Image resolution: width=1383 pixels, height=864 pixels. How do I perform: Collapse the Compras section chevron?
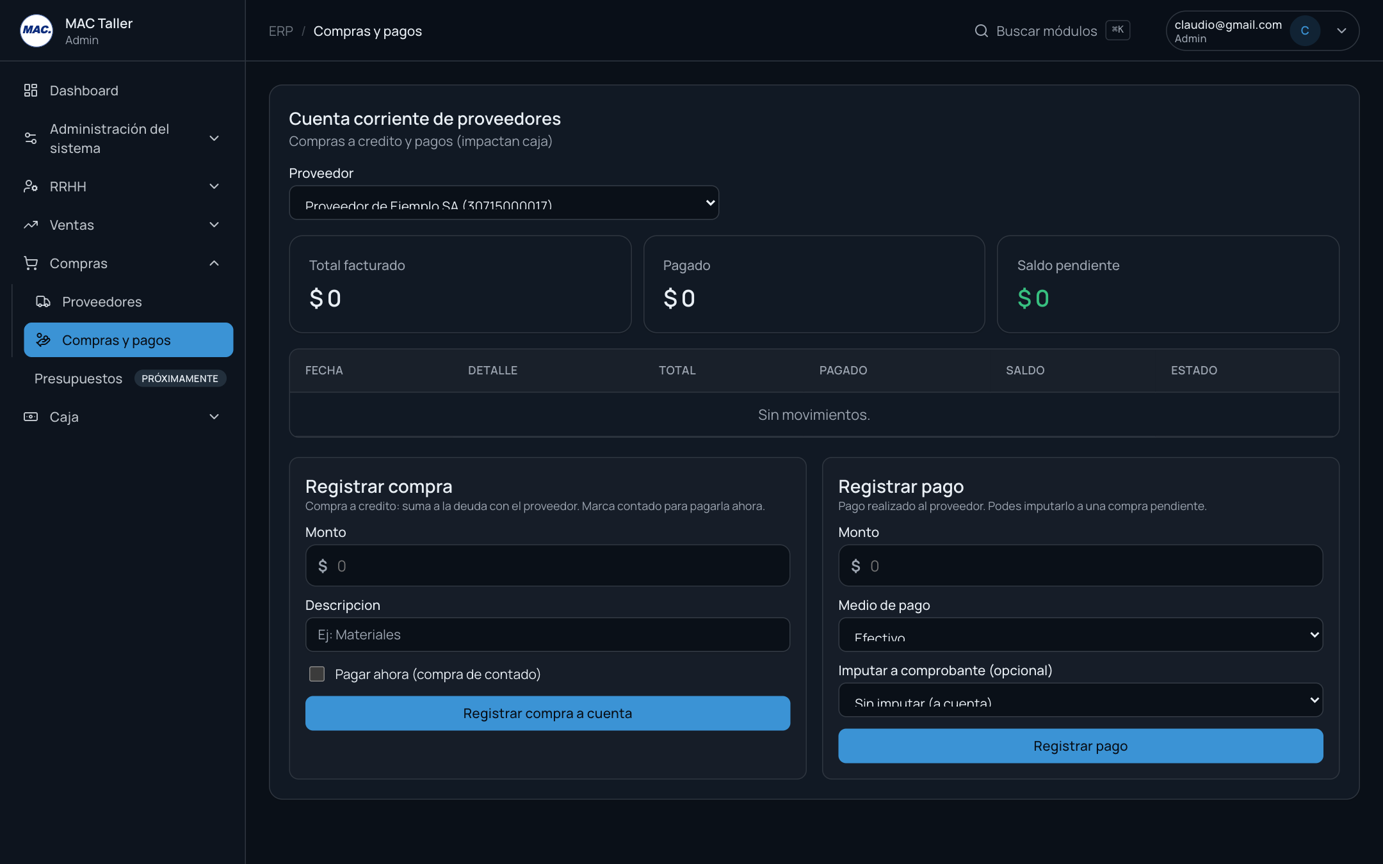pyautogui.click(x=214, y=263)
